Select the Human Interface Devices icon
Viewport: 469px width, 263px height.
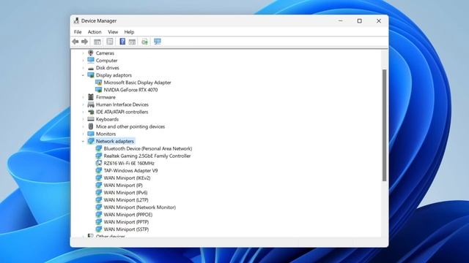pos(91,104)
